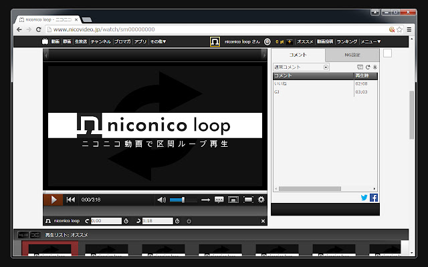This screenshot has height=267, width=428.
Task: Click the 0 pt points link
Action: point(280,41)
